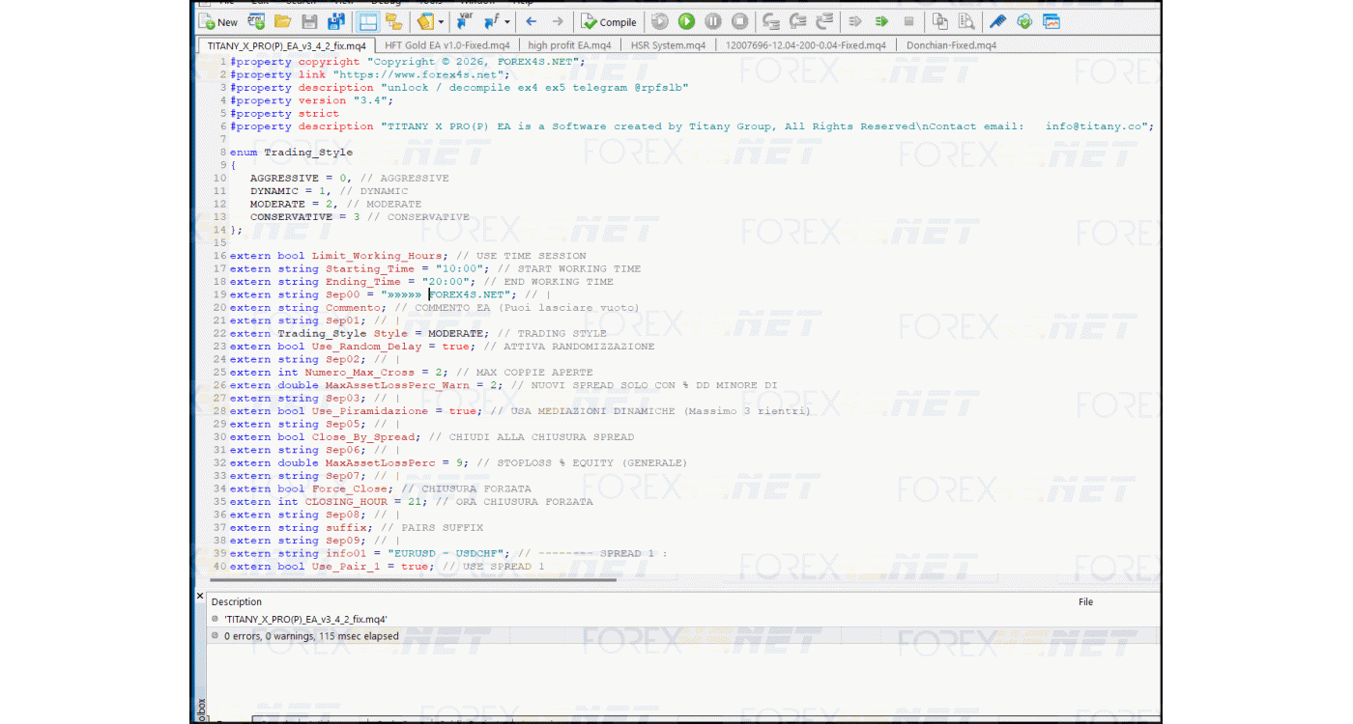Toggle the Navigator panel layout button
Screen dimensions: 1353x724
tap(367, 21)
